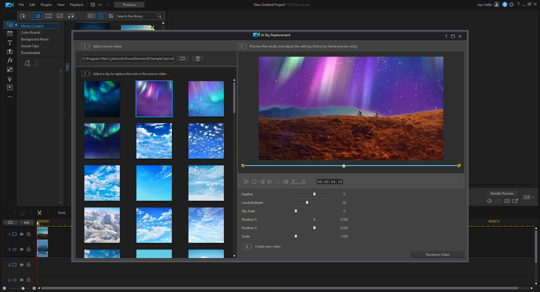Click the import media icon above the library
The height and width of the screenshot is (292, 540).
pyautogui.click(x=23, y=16)
